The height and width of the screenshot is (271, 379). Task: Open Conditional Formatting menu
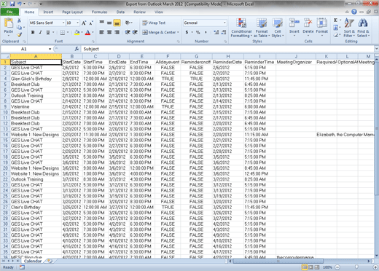point(241,28)
